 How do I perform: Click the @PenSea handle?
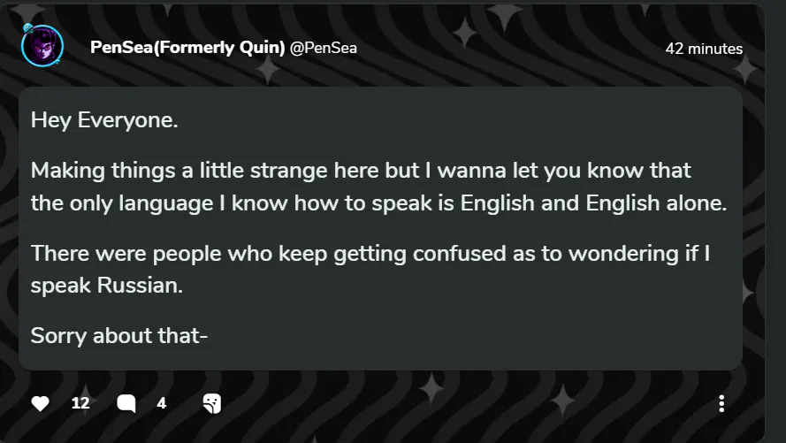pos(324,49)
